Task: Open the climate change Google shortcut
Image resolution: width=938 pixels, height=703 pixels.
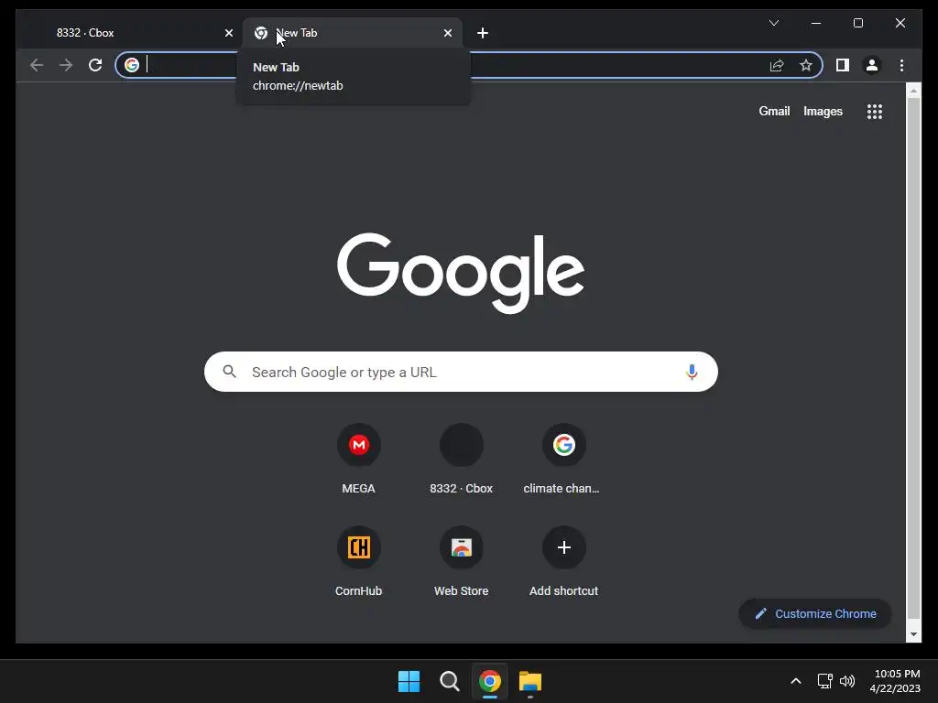Action: tap(563, 460)
